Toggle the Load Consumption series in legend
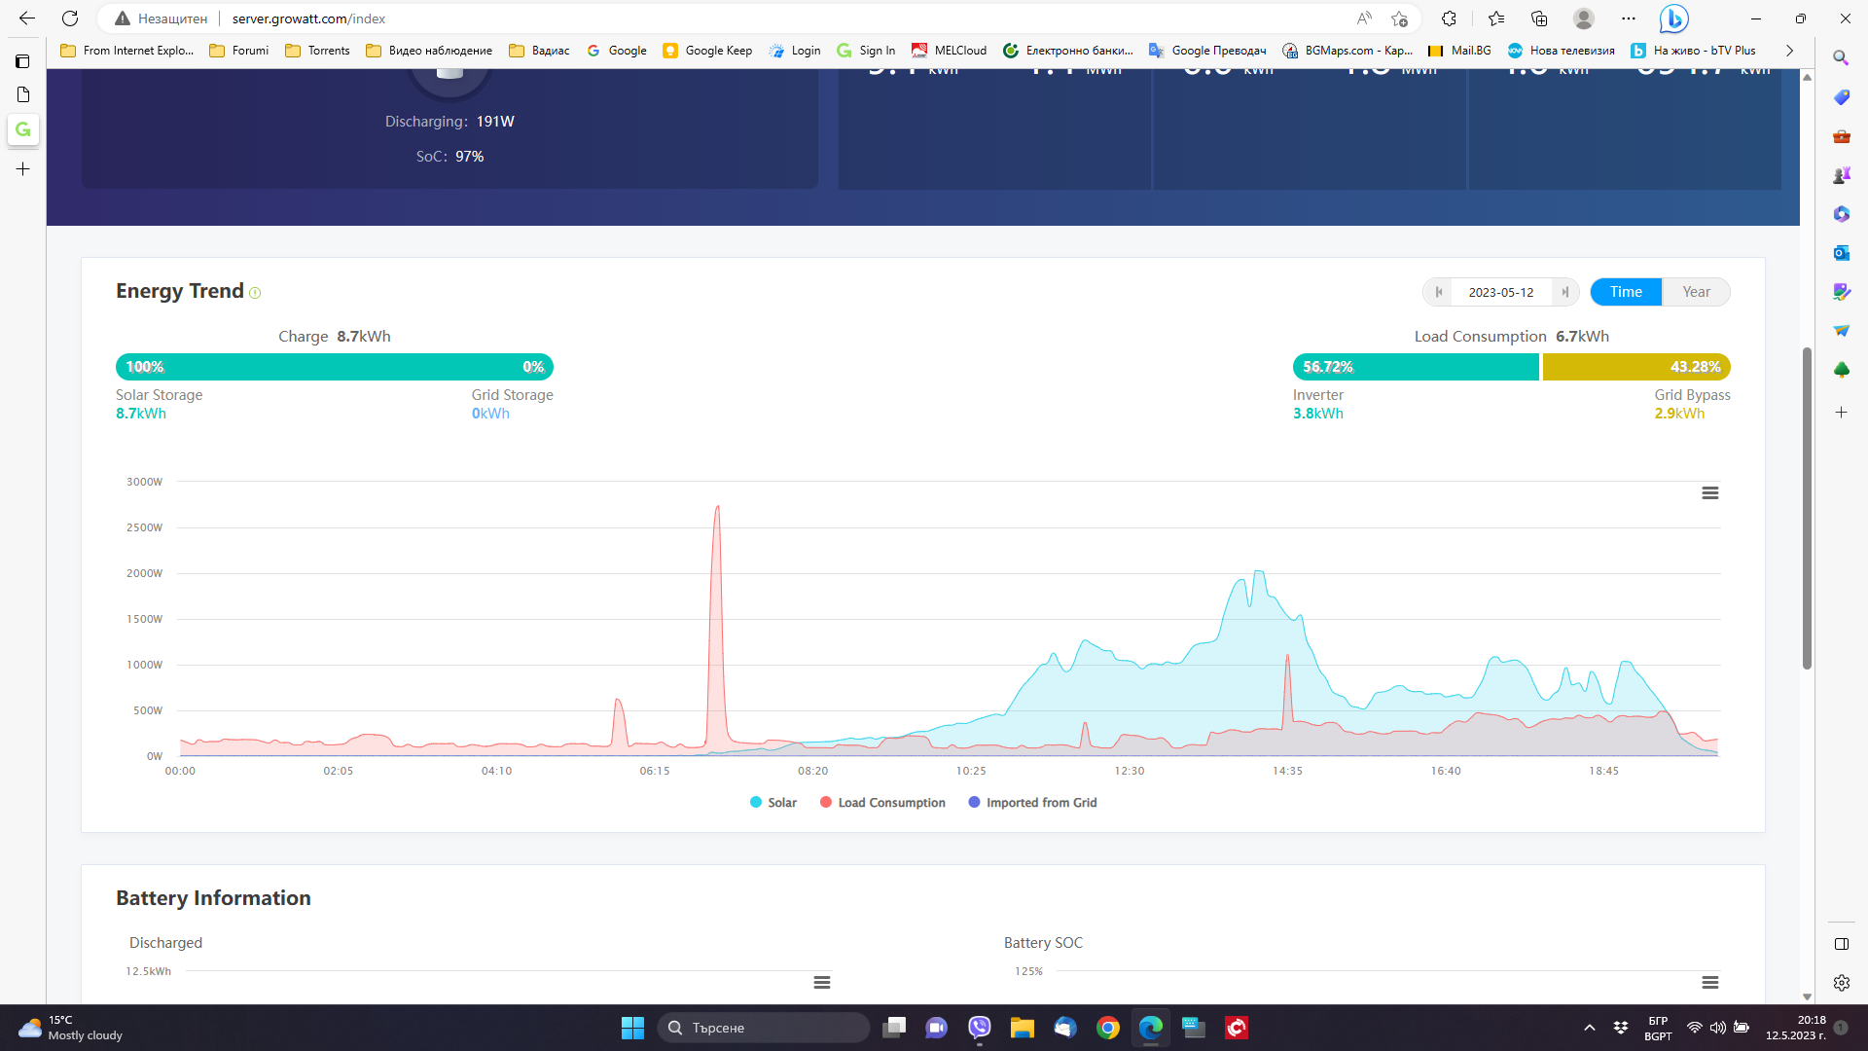The height and width of the screenshot is (1051, 1868). 882,803
